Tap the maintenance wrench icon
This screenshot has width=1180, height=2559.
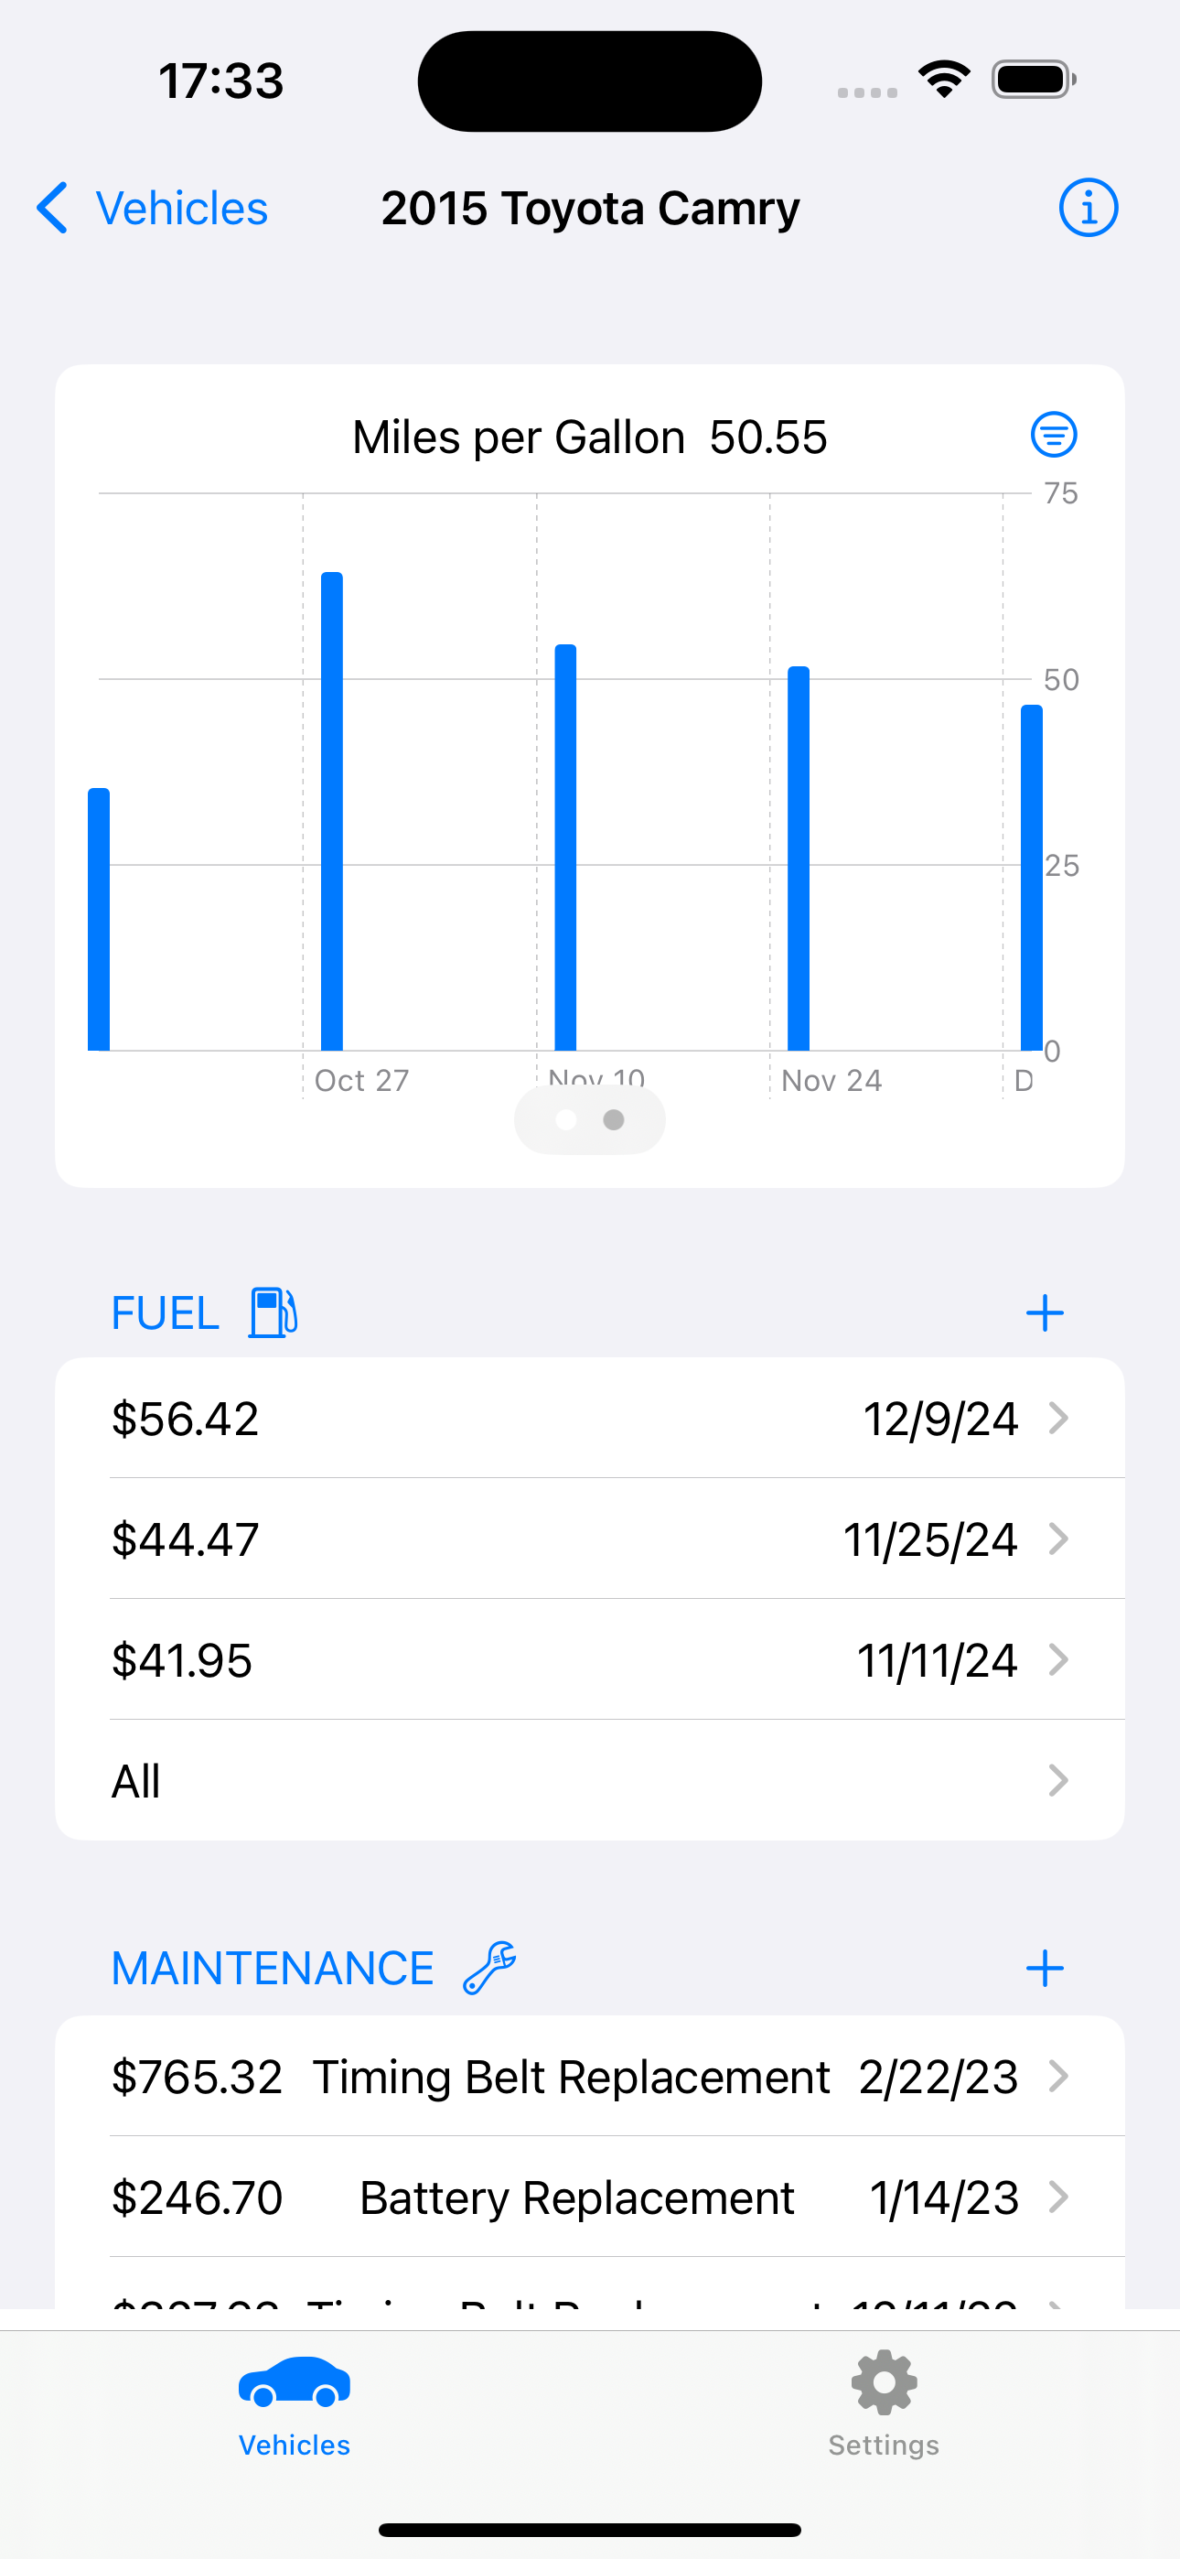tap(489, 1967)
